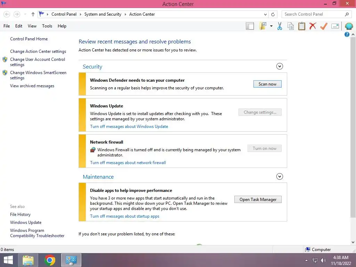Click the Change settings... button
356x267 pixels.
click(x=260, y=112)
